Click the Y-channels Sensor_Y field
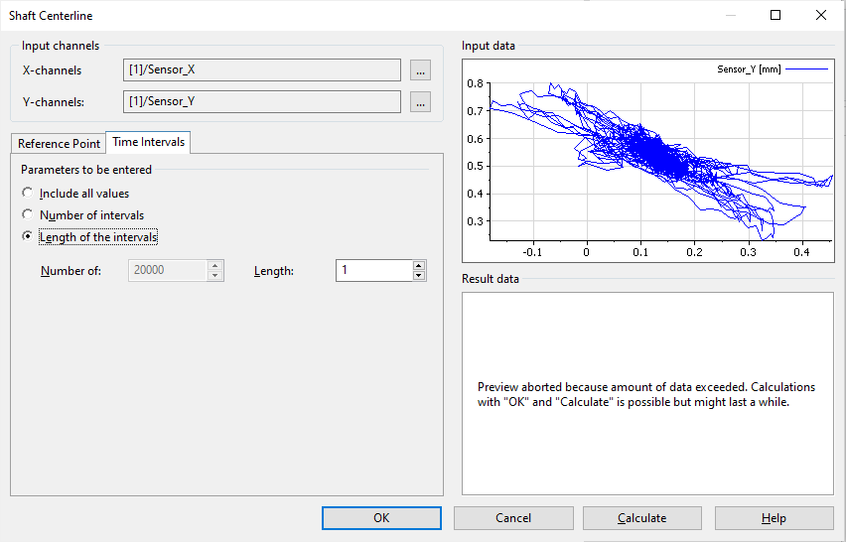846x542 pixels. pyautogui.click(x=262, y=102)
